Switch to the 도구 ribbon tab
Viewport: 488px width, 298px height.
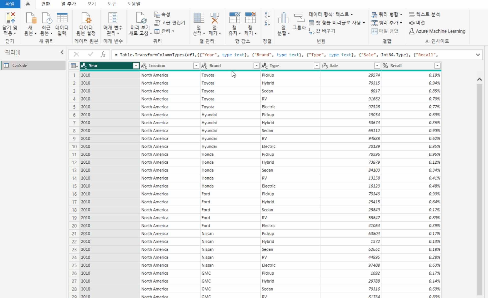tap(111, 4)
